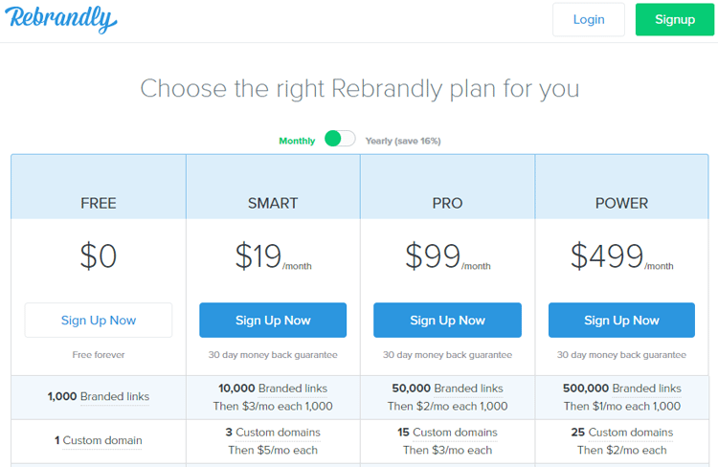Select the Monthly billing label
Viewport: 718px width, 467px height.
(297, 141)
